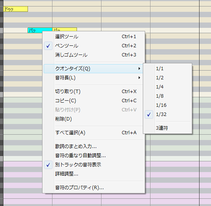
Task: Enable the 3連符 triplet option
Action: pyautogui.click(x=167, y=128)
